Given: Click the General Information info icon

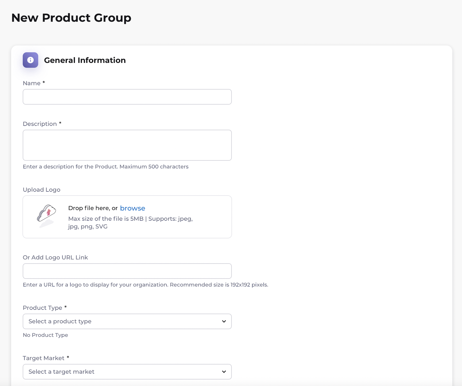Looking at the screenshot, I should 30,60.
